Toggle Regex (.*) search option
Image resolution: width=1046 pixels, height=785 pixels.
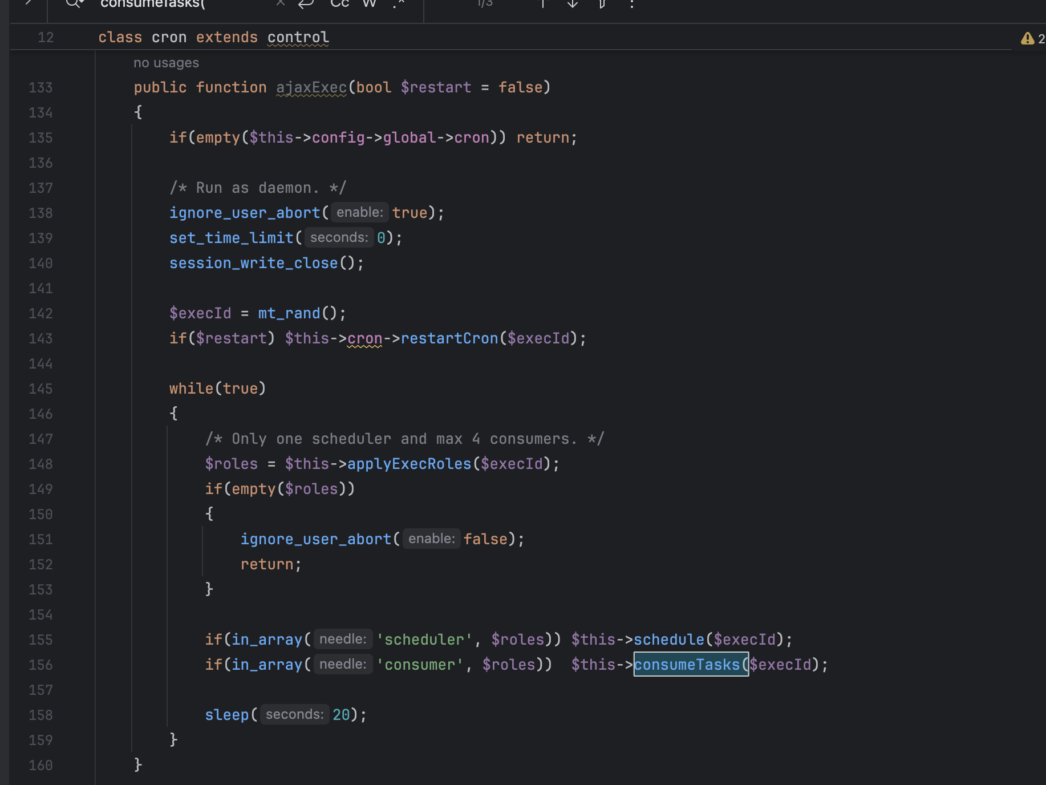click(x=399, y=3)
